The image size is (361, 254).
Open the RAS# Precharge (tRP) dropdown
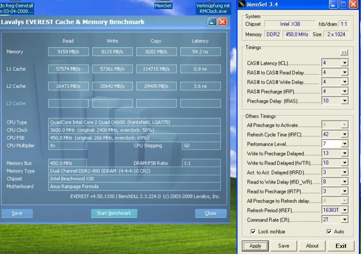[345, 91]
